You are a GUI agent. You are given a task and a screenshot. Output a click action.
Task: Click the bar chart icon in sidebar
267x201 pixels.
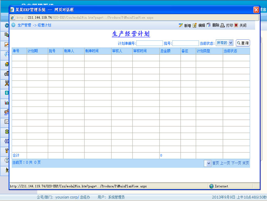coord(7,102)
